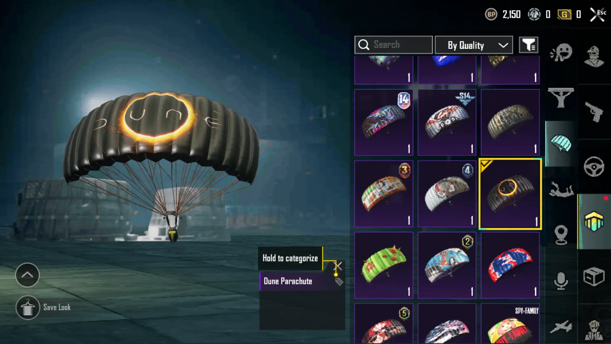
Task: Open the airplane skins category
Action: [x=561, y=327]
